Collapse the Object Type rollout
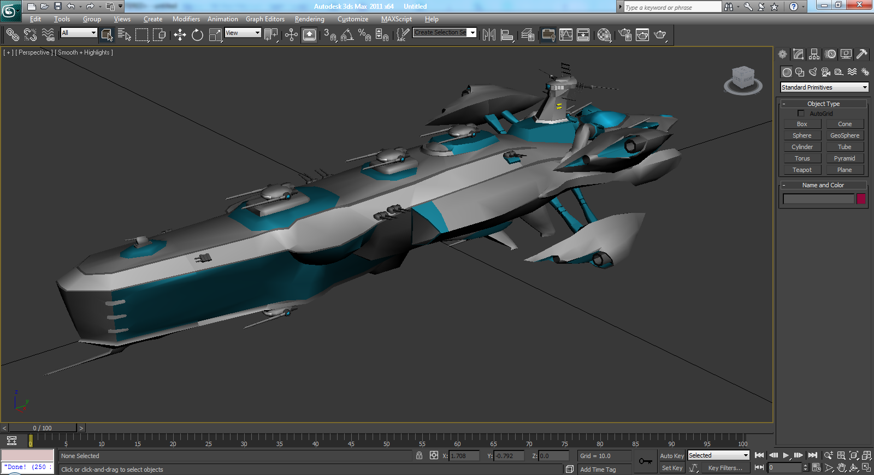The width and height of the screenshot is (874, 475). coord(823,104)
